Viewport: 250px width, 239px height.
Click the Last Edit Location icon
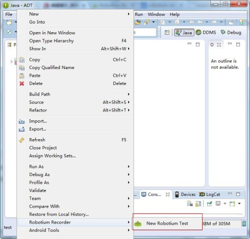(191, 22)
